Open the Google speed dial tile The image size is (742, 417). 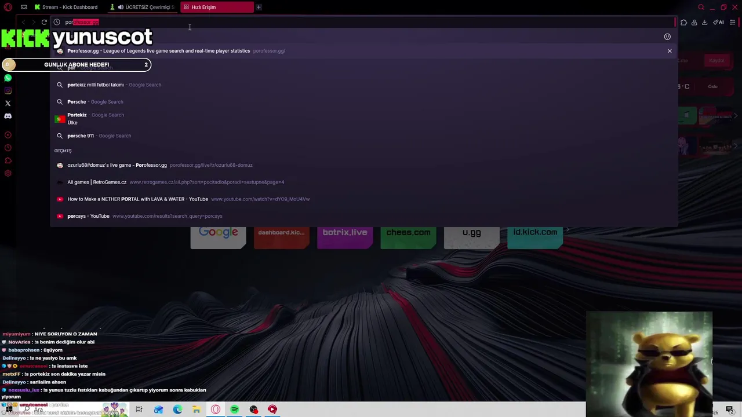[x=219, y=237]
